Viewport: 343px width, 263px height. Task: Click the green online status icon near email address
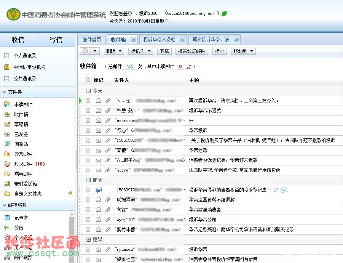coord(224,14)
